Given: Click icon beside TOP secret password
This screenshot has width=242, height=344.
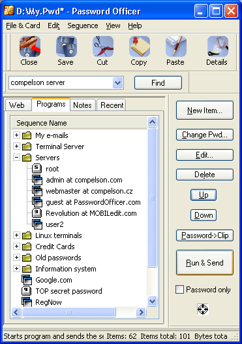Looking at the screenshot, I should pyautogui.click(x=27, y=291).
